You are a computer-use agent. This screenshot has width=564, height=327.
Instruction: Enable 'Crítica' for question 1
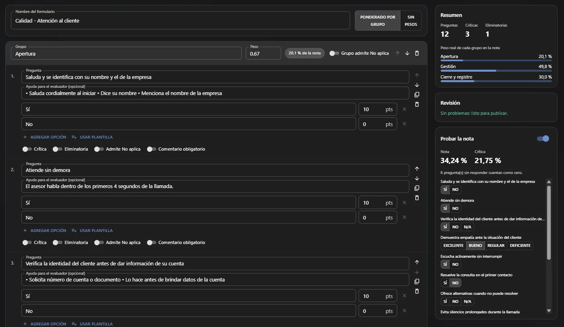pos(27,149)
